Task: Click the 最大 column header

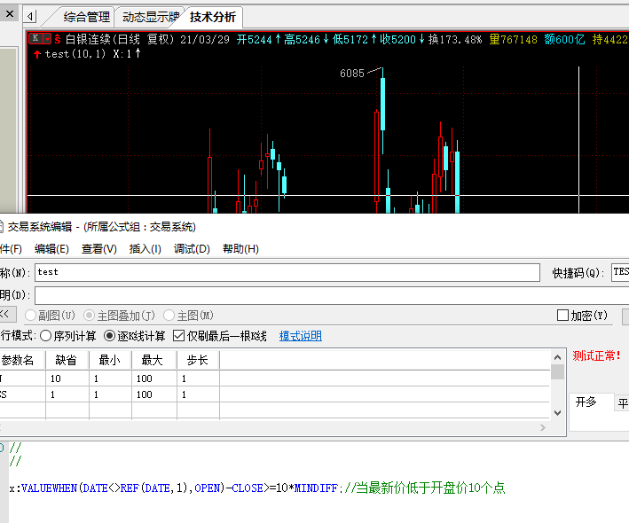Action: click(x=154, y=360)
